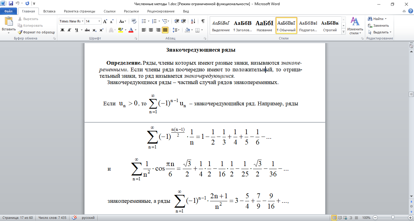This screenshot has height=221, width=414.
Task: Click the Format Painter (Формат по образцу) button
Action: 36,32
